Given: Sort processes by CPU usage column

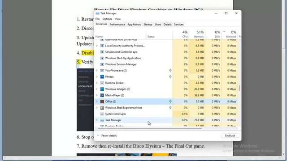Looking at the screenshot, I should click(x=181, y=34).
